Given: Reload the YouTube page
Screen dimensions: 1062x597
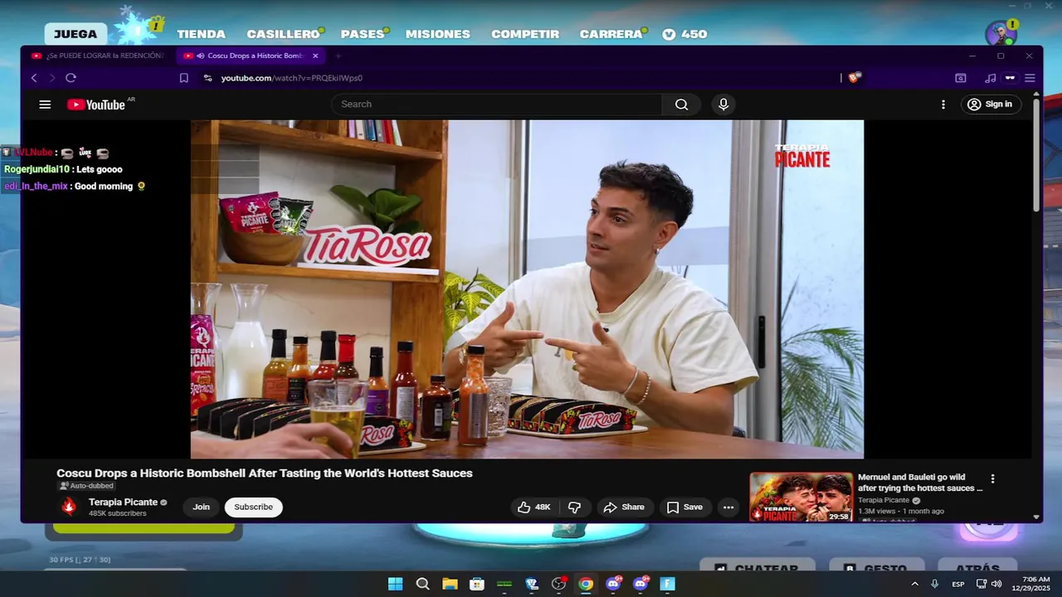Looking at the screenshot, I should click(71, 78).
